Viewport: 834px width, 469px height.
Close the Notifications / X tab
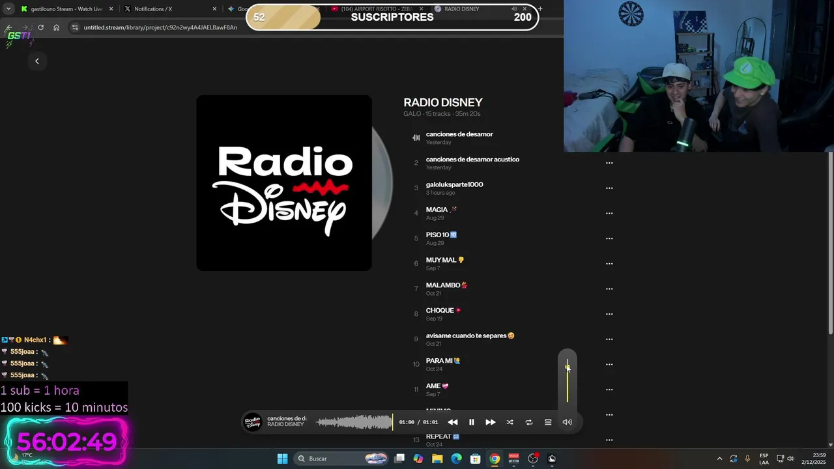click(214, 9)
